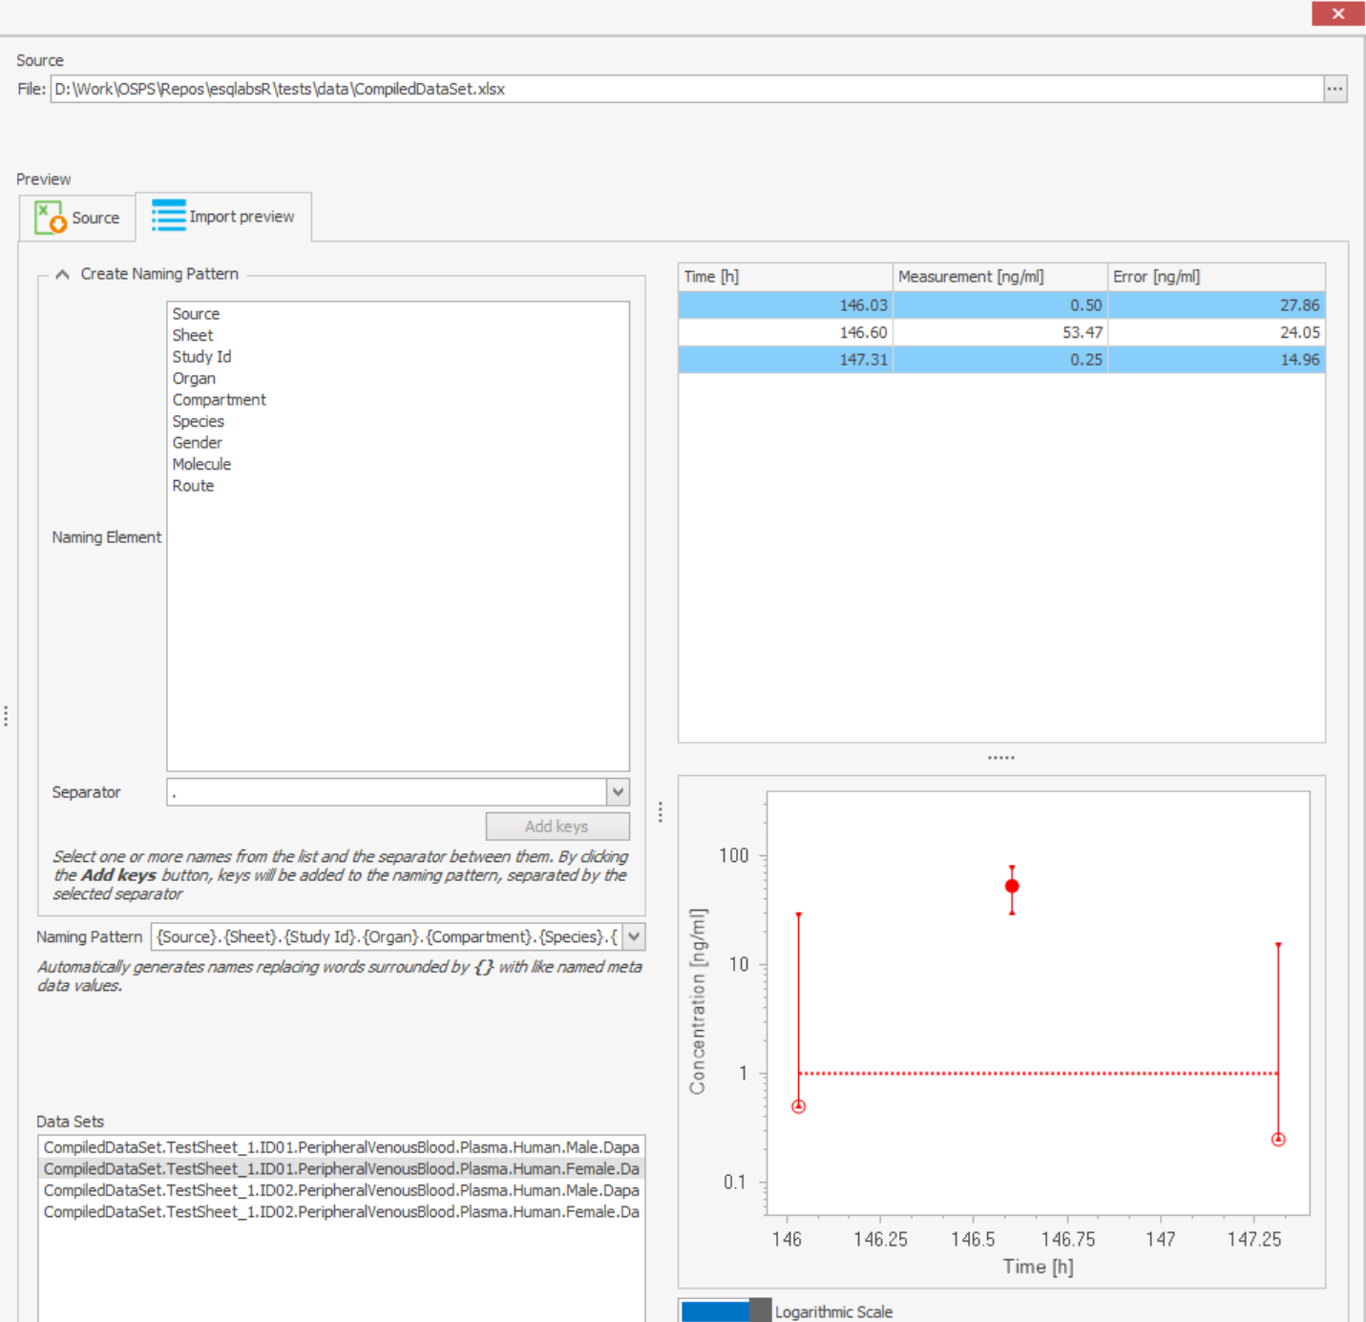Viewport: 1366px width, 1322px height.
Task: Close the import dialog
Action: point(1337,13)
